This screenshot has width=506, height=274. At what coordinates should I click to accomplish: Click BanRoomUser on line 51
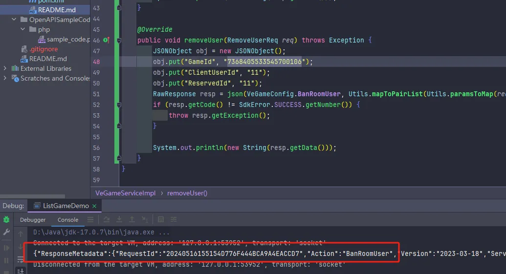click(x=319, y=94)
